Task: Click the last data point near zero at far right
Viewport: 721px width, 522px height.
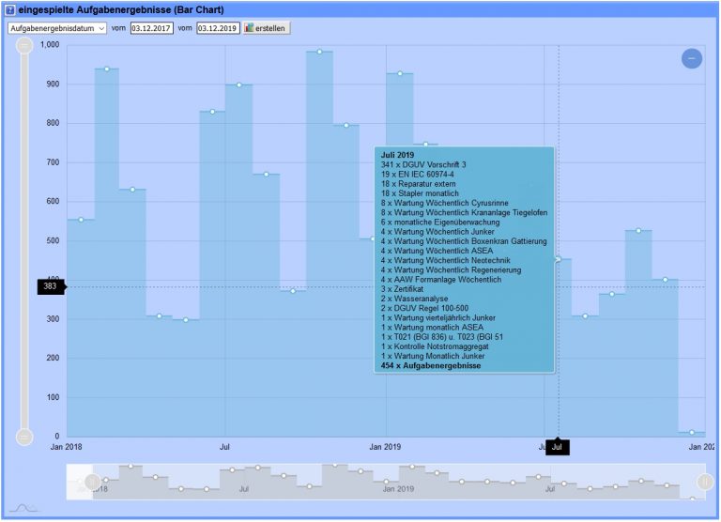Action: click(x=692, y=433)
